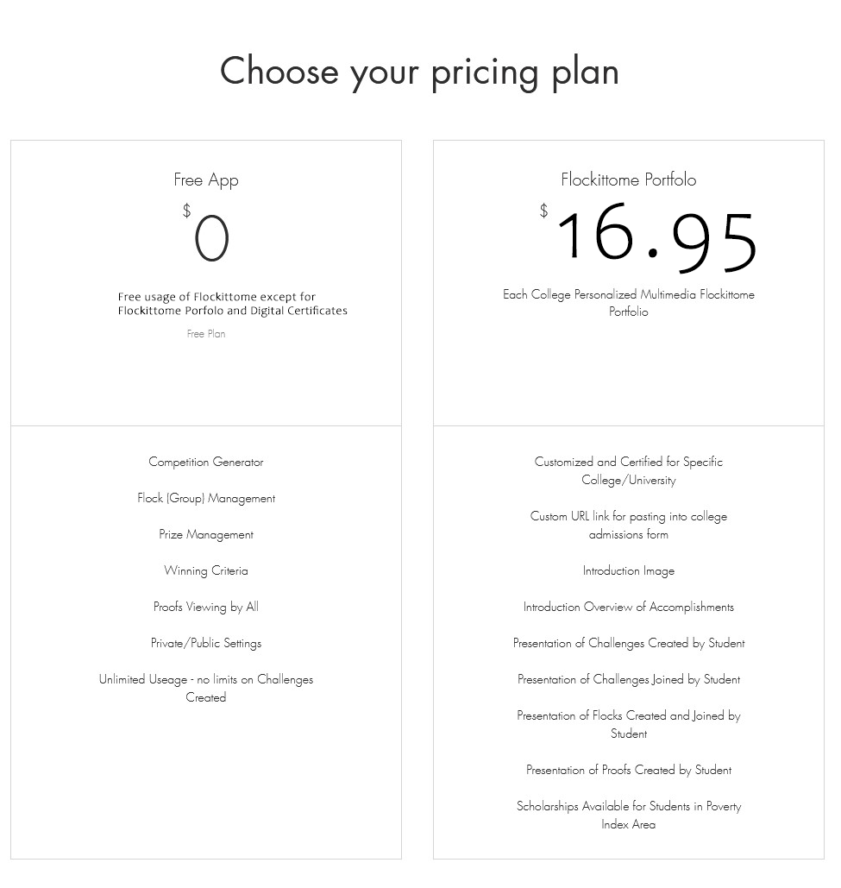841x888 pixels.
Task: Select the Flockittome Portfolo plan title
Action: click(628, 179)
